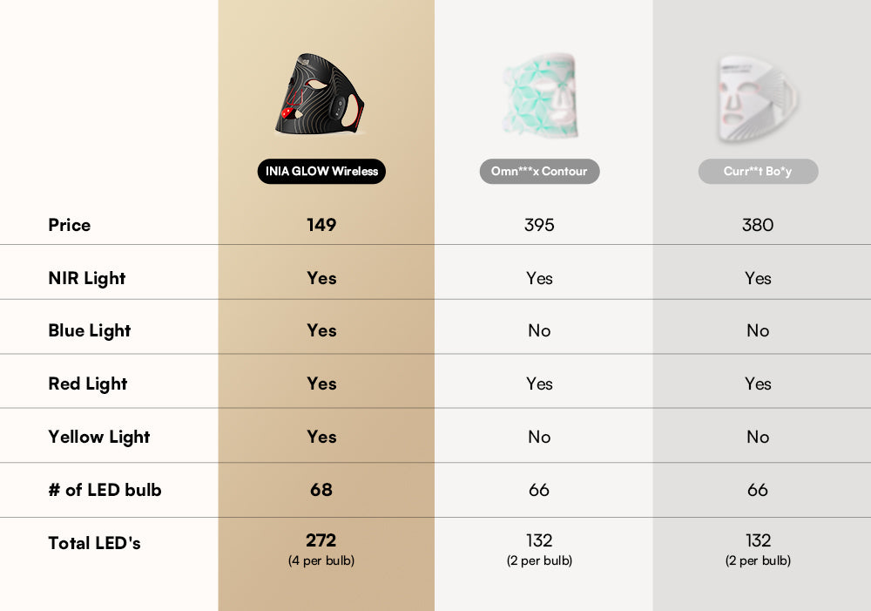Select the Curr**t Bo*y label pill
This screenshot has width=871, height=611.
758,171
